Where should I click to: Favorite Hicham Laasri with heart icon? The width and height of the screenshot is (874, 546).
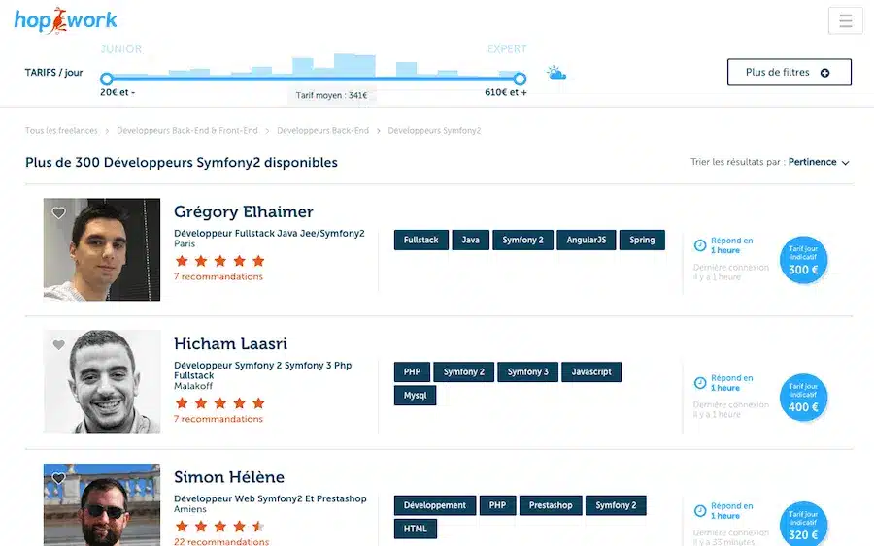click(x=59, y=344)
